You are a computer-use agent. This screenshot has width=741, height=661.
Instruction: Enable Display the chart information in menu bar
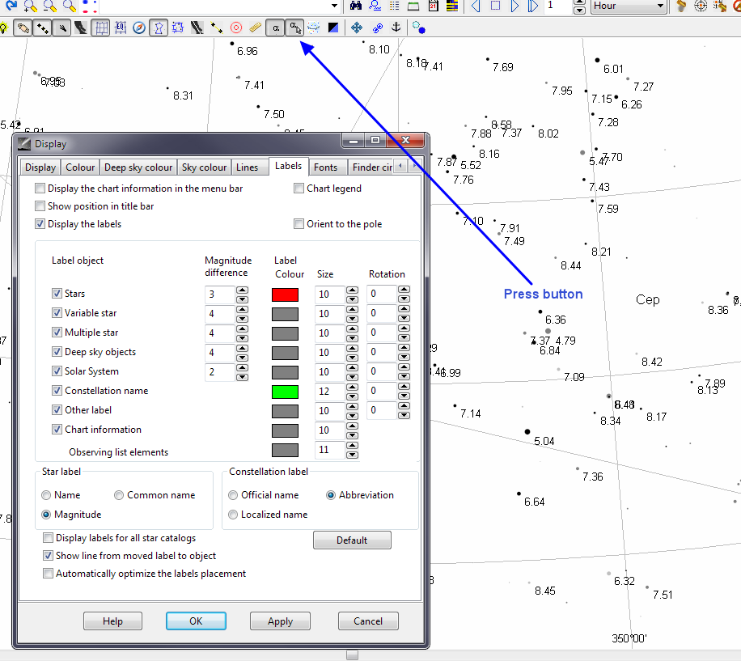[40, 189]
